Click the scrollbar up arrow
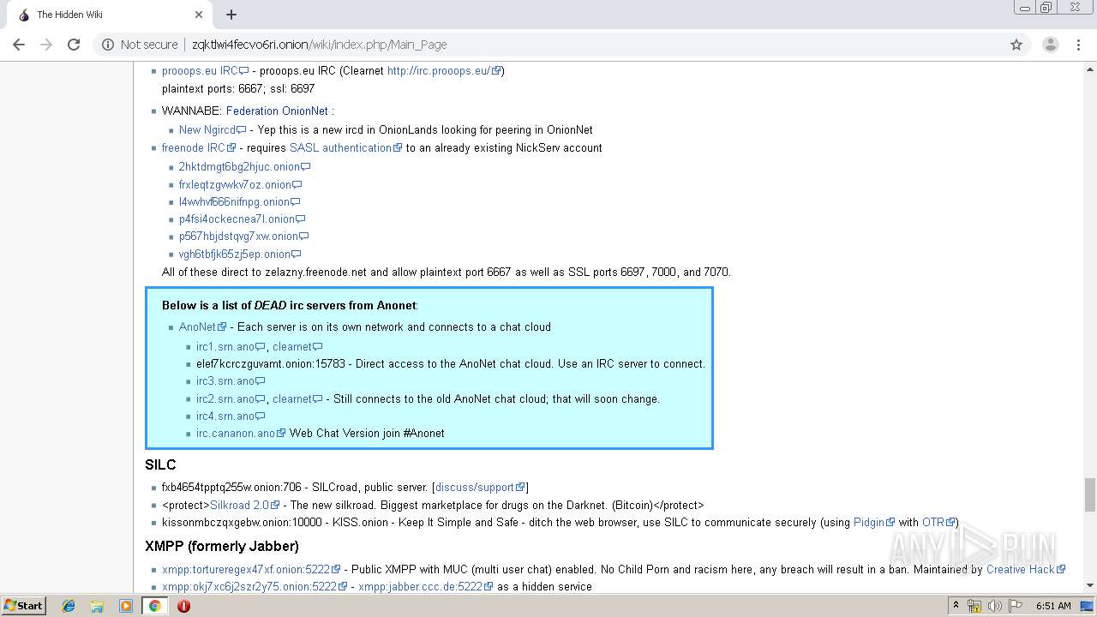This screenshot has height=617, width=1097. pyautogui.click(x=1090, y=69)
